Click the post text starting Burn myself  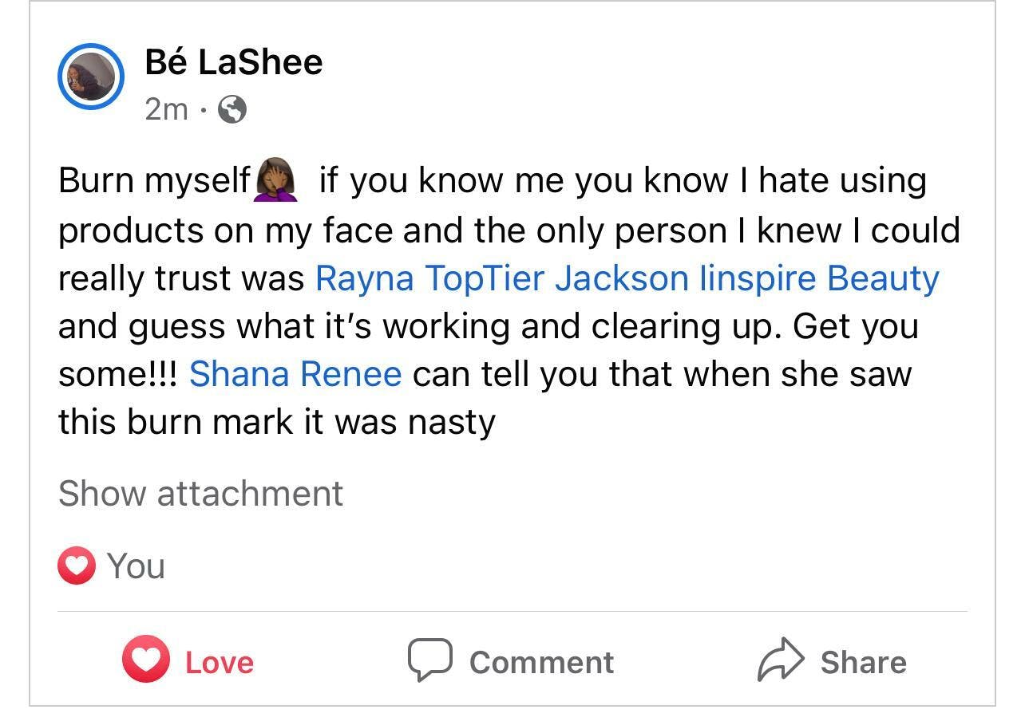coord(509,301)
